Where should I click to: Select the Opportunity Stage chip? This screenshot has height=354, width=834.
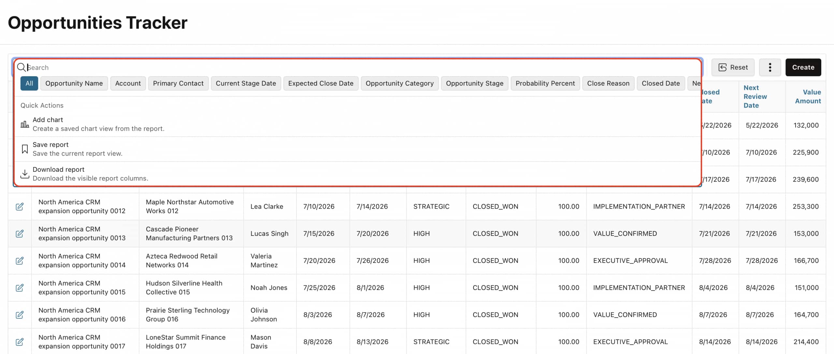[475, 83]
